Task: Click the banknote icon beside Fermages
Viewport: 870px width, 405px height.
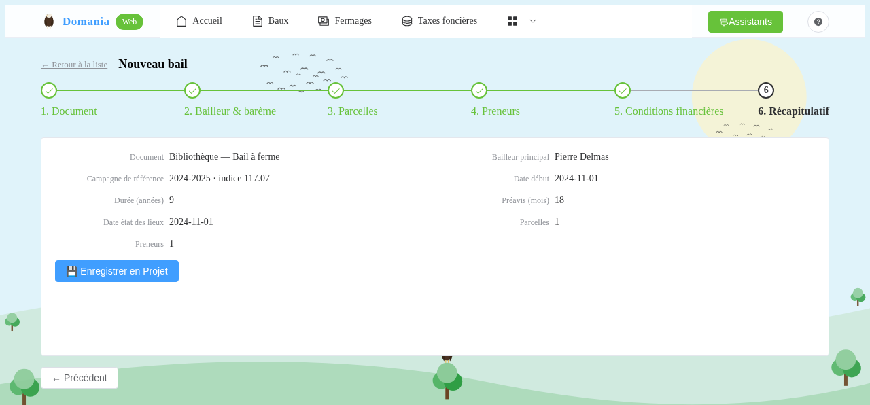Action: [x=324, y=21]
